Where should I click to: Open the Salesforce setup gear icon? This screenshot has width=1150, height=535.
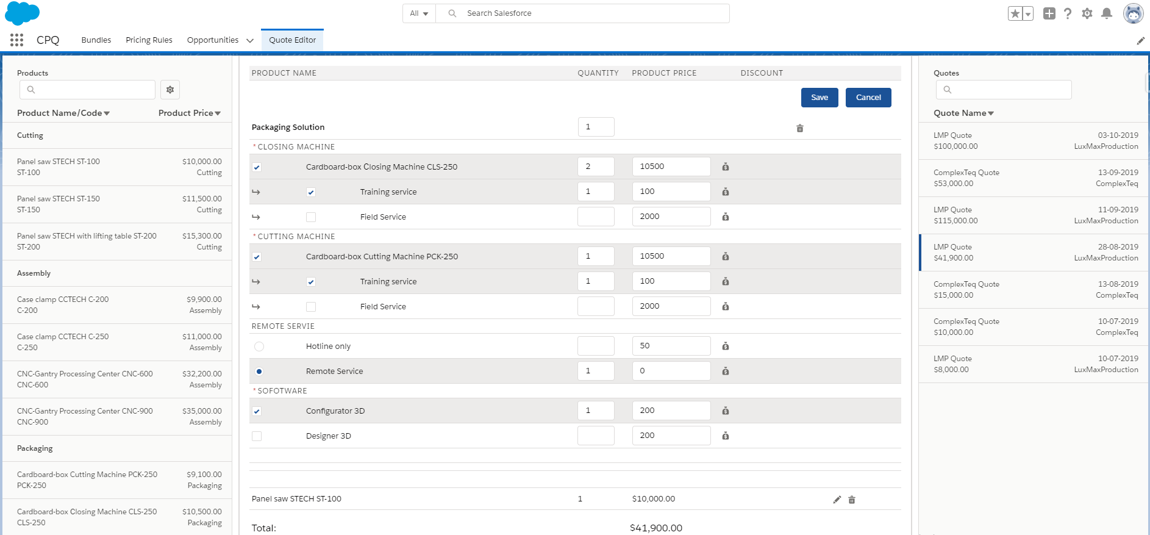[1087, 13]
